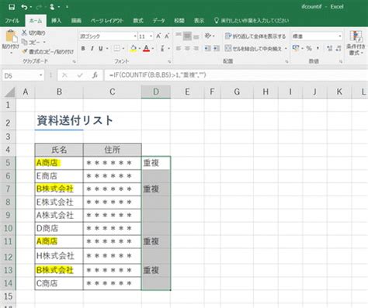Image resolution: width=368 pixels, height=308 pixels.
Task: Click the formula bar cancel X button
Action: [64, 75]
